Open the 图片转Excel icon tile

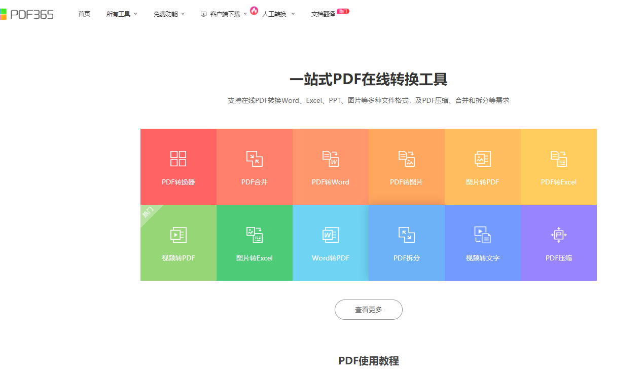click(255, 235)
